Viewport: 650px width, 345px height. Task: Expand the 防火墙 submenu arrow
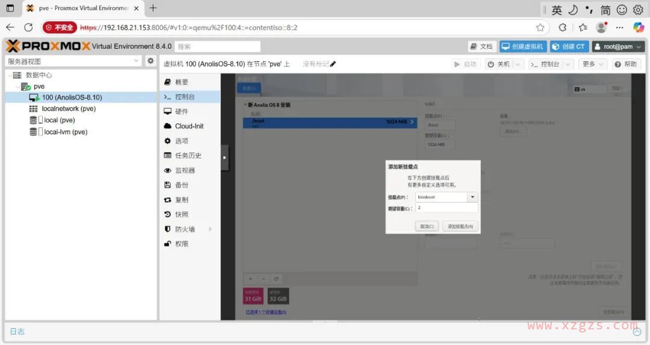click(x=210, y=229)
